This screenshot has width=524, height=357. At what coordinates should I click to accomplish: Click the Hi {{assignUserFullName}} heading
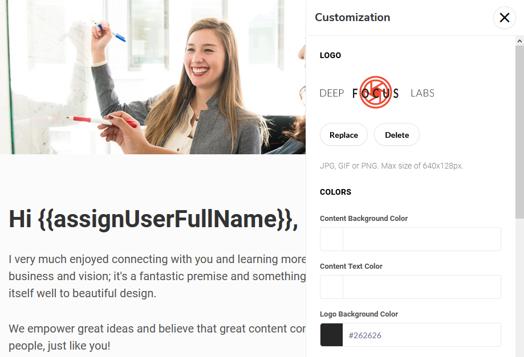click(153, 219)
